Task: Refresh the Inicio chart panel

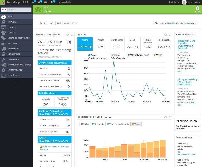Action: point(170,35)
